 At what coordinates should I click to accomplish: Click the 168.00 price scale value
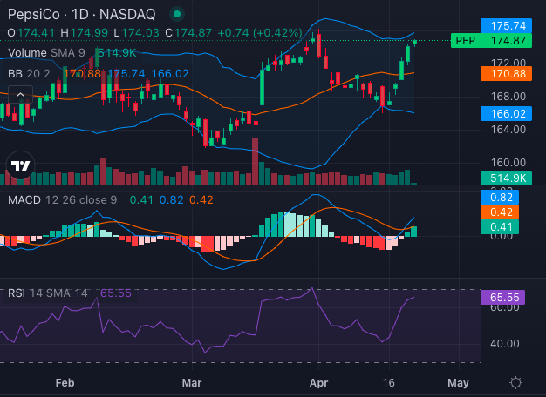pyautogui.click(x=508, y=97)
